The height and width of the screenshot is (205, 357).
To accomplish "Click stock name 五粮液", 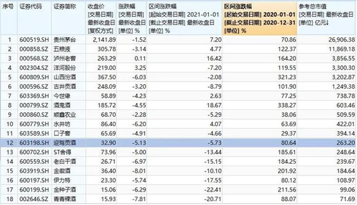I will click(62, 49).
